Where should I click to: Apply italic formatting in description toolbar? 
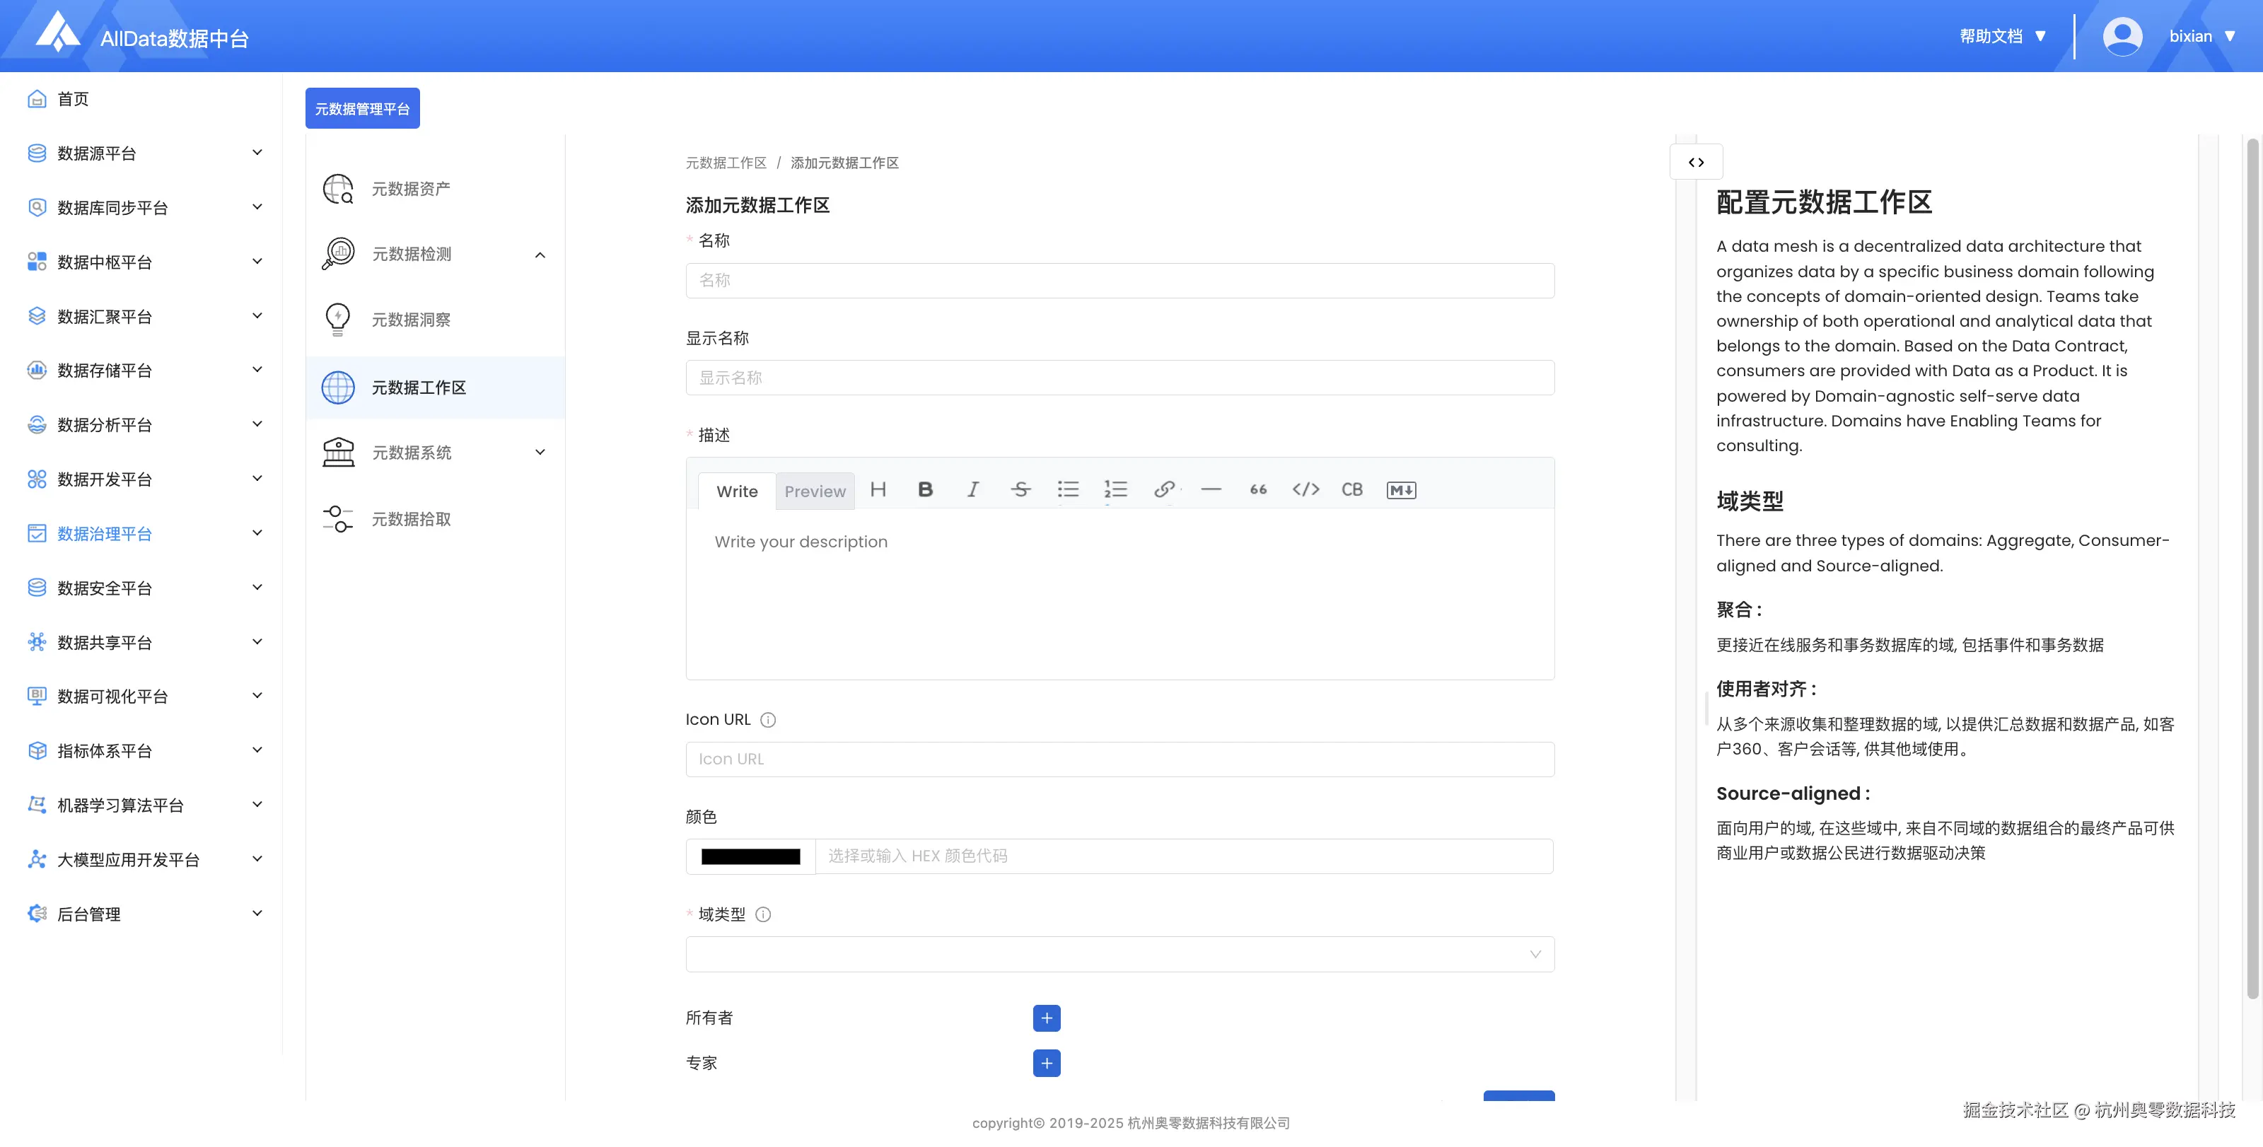click(x=972, y=490)
